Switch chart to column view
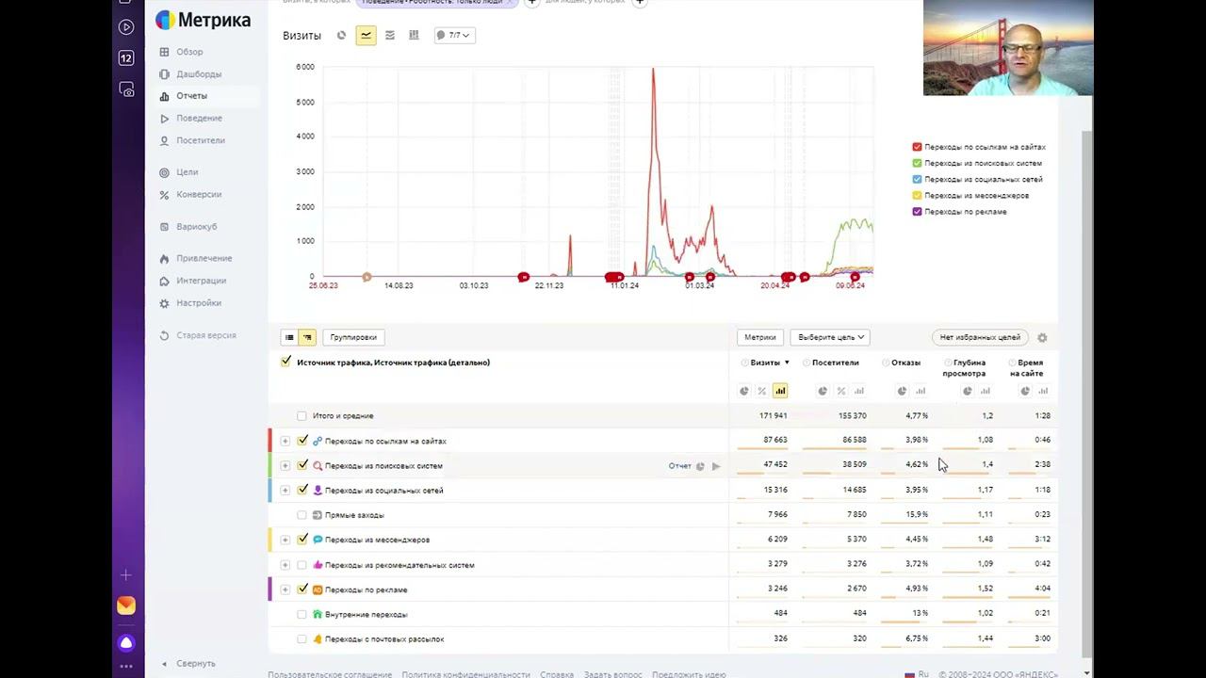The image size is (1206, 678). (414, 36)
